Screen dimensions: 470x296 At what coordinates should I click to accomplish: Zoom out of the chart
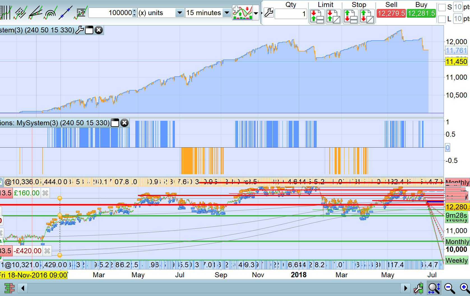(449, 288)
